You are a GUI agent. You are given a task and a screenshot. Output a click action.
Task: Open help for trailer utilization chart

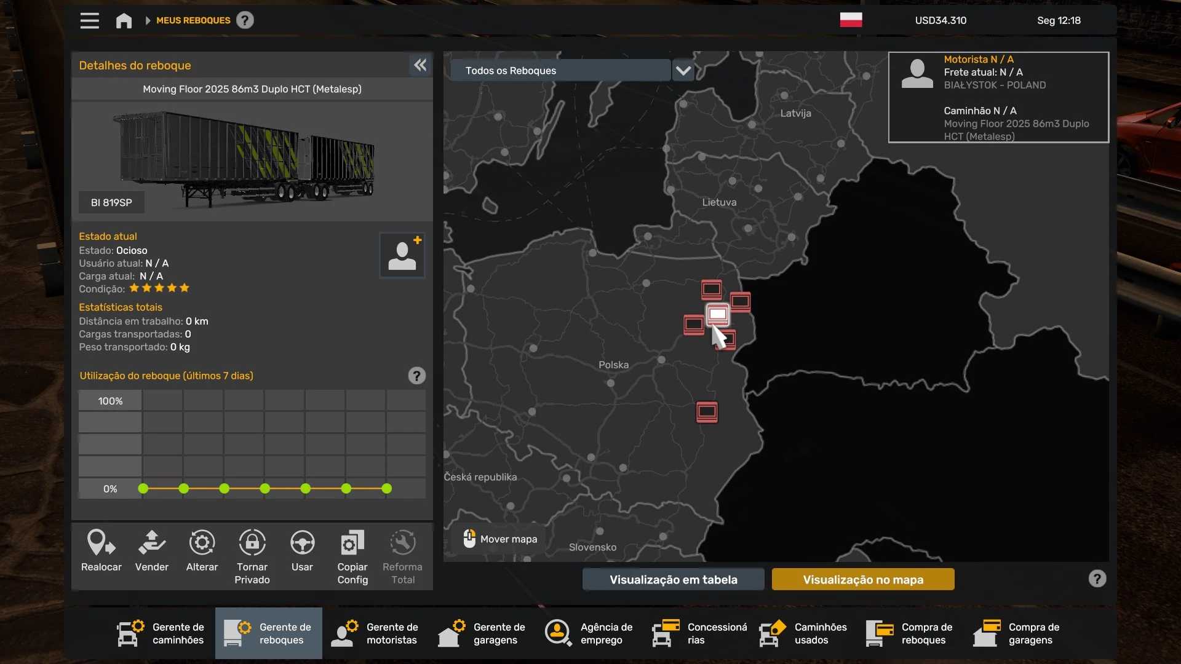pos(416,376)
